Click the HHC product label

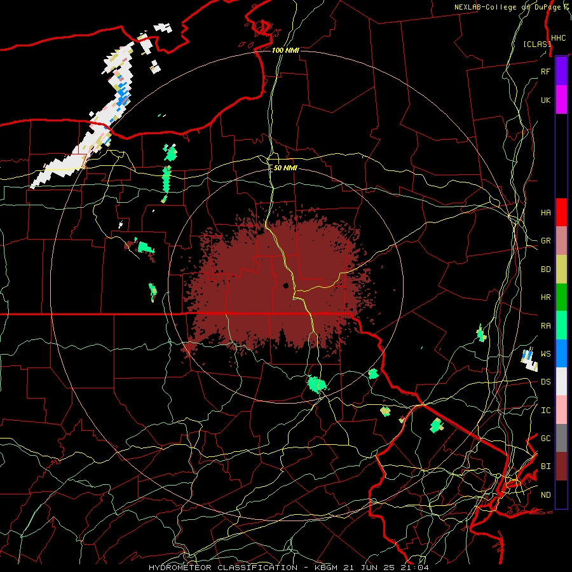click(x=558, y=38)
